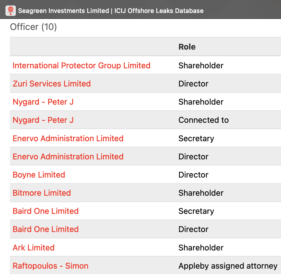
Task: Open the Raftopoulos - Simon link
Action: tap(50, 266)
